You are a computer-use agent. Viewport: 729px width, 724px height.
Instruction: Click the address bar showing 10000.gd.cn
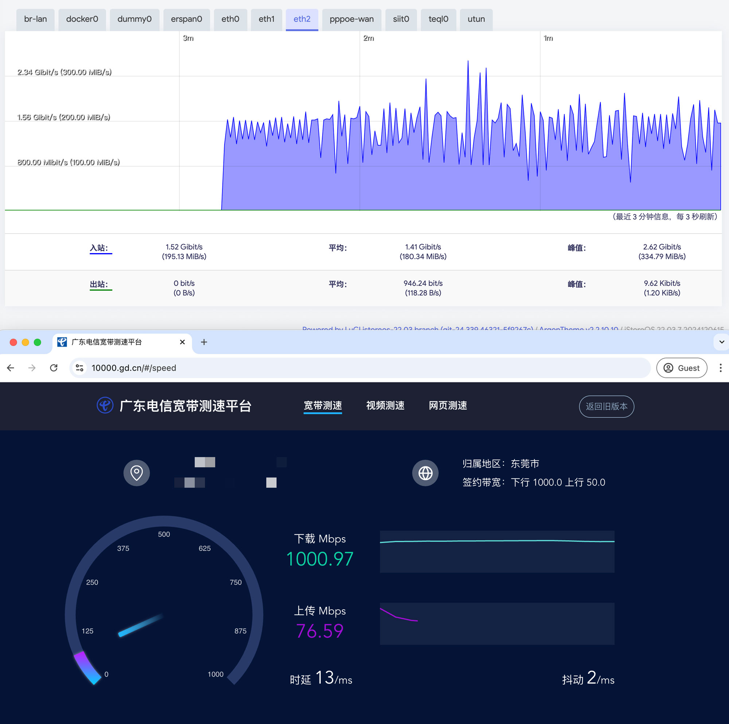pos(340,368)
